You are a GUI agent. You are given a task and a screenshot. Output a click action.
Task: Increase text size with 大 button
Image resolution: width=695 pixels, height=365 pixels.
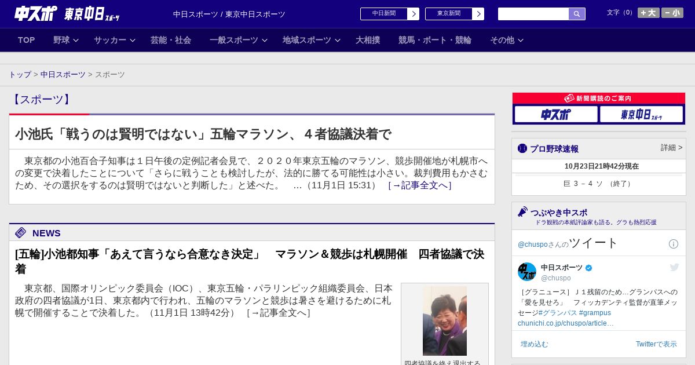[x=648, y=13]
